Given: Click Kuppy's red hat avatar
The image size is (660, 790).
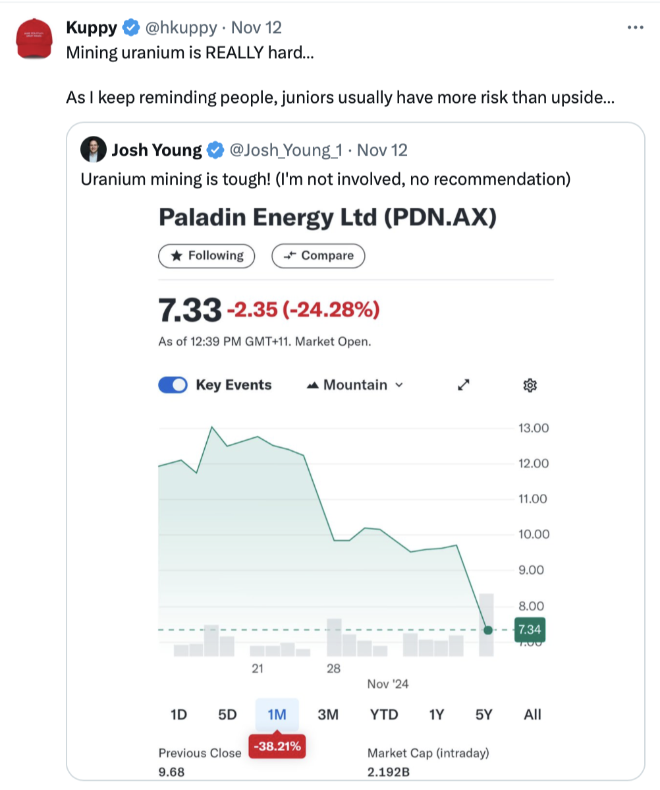Looking at the screenshot, I should point(34,38).
